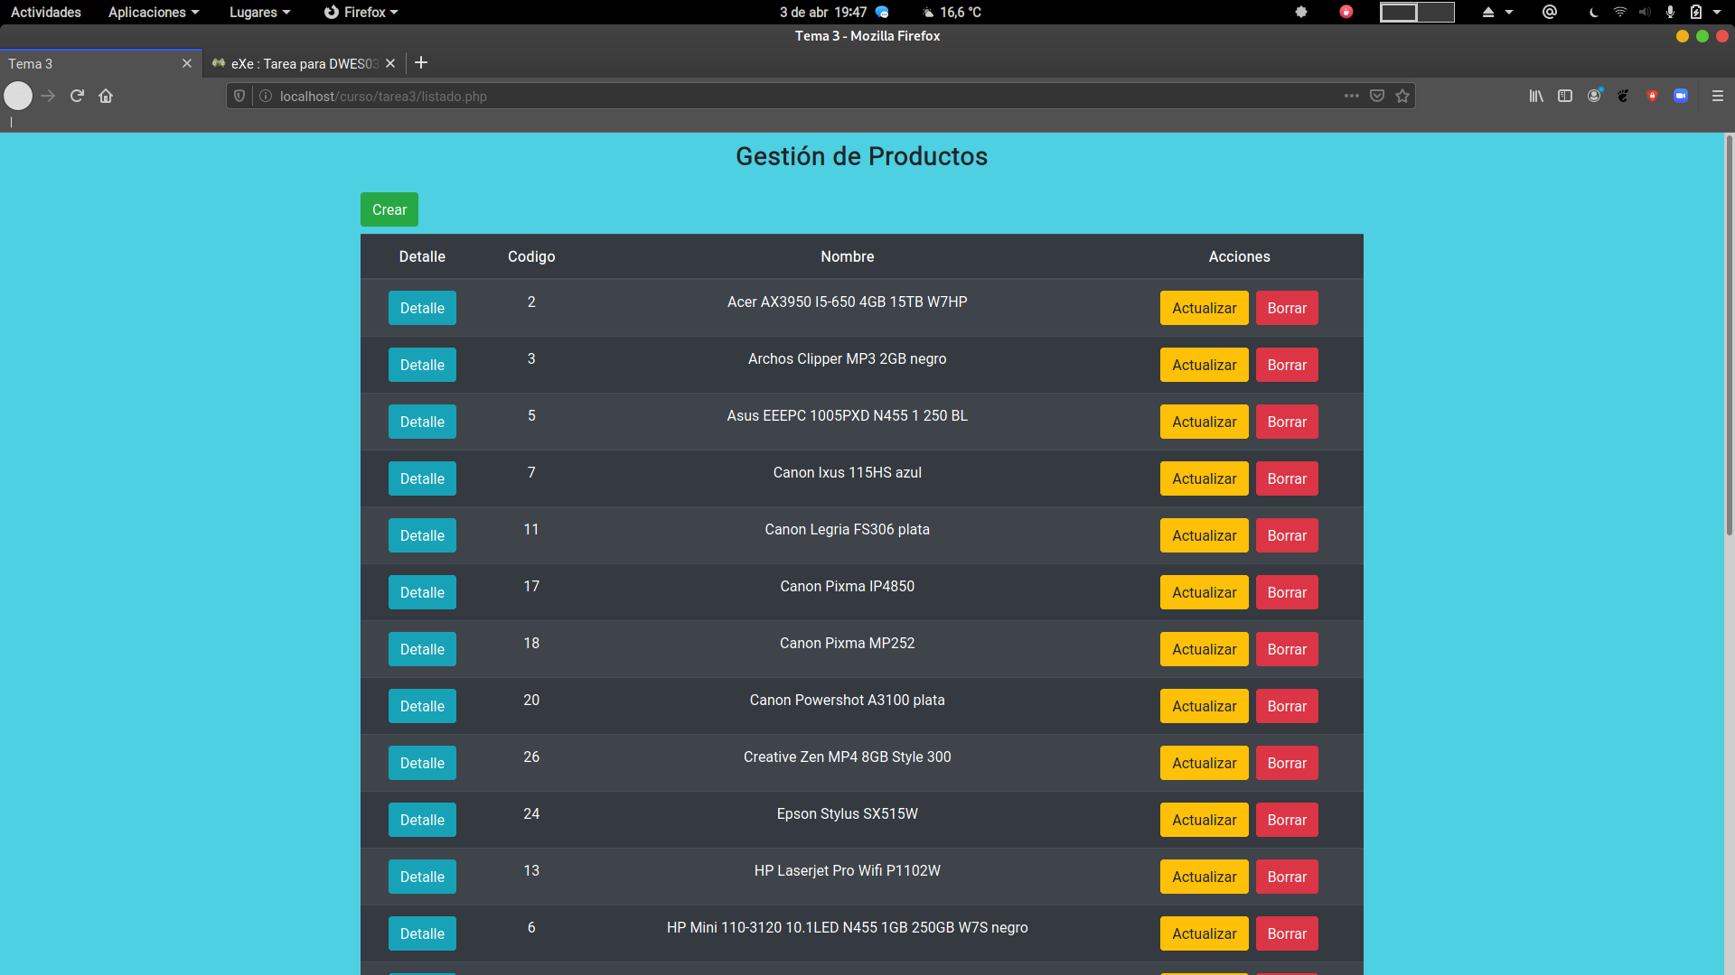
Task: Show site information icon in address bar
Action: pyautogui.click(x=266, y=96)
